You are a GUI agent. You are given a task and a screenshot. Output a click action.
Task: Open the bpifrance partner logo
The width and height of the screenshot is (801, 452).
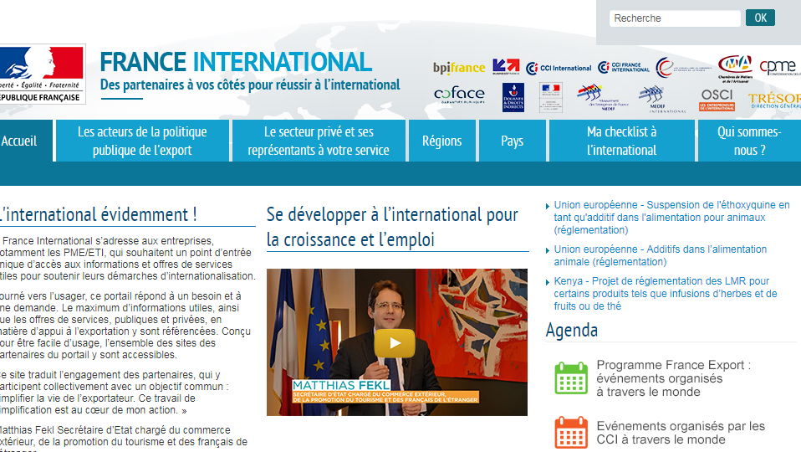[459, 68]
